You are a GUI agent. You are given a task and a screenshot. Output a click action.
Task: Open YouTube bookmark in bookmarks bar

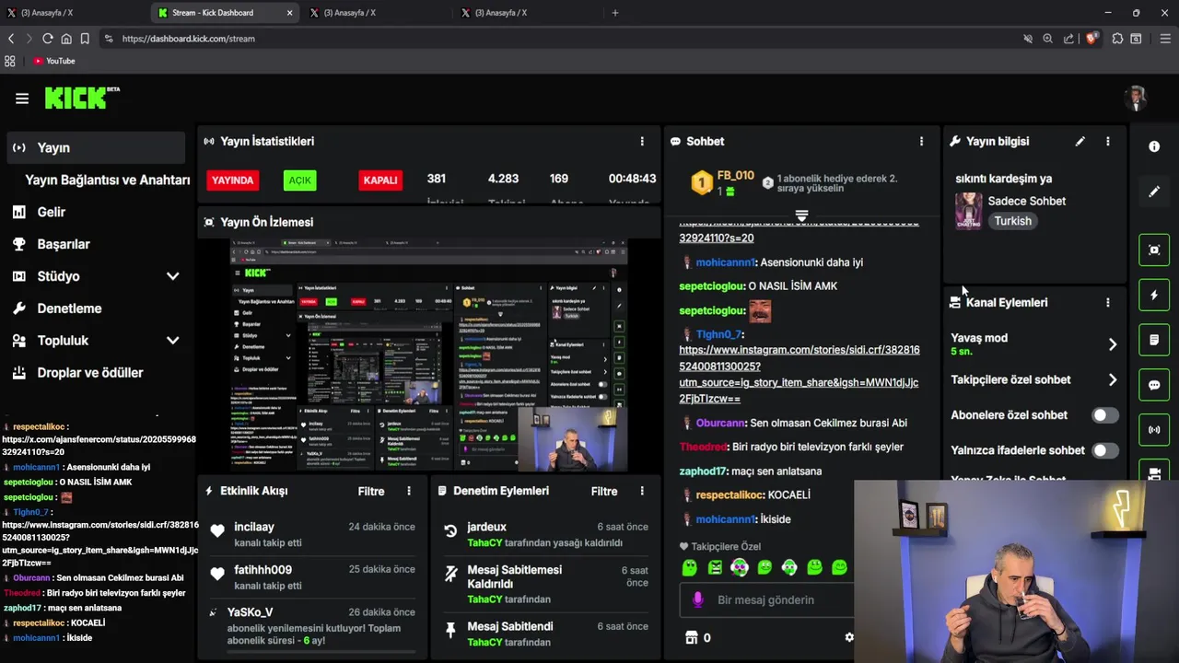tap(53, 61)
